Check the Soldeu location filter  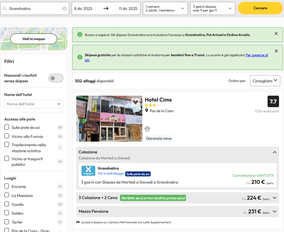(x=7, y=213)
